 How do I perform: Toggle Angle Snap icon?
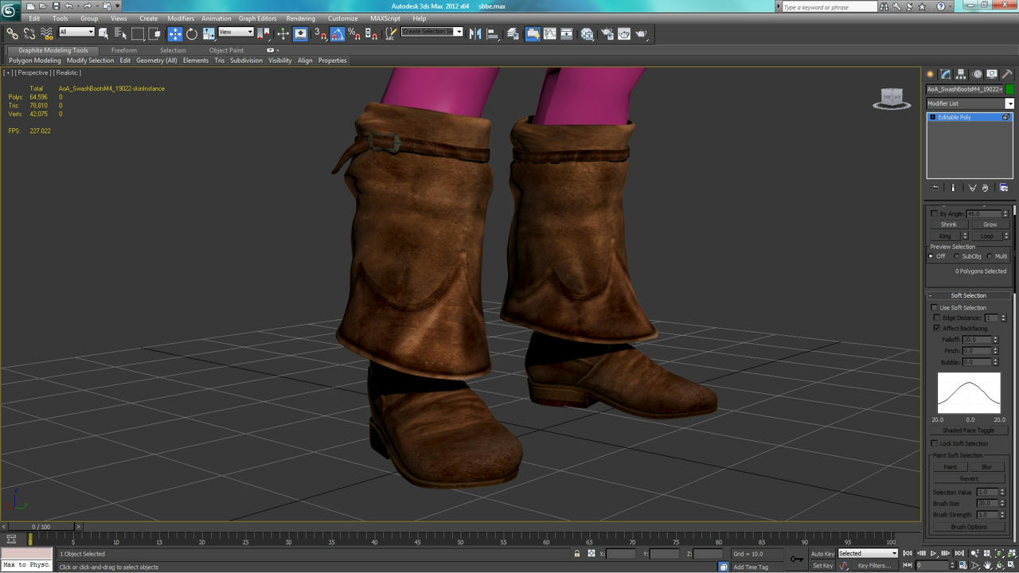[x=338, y=33]
